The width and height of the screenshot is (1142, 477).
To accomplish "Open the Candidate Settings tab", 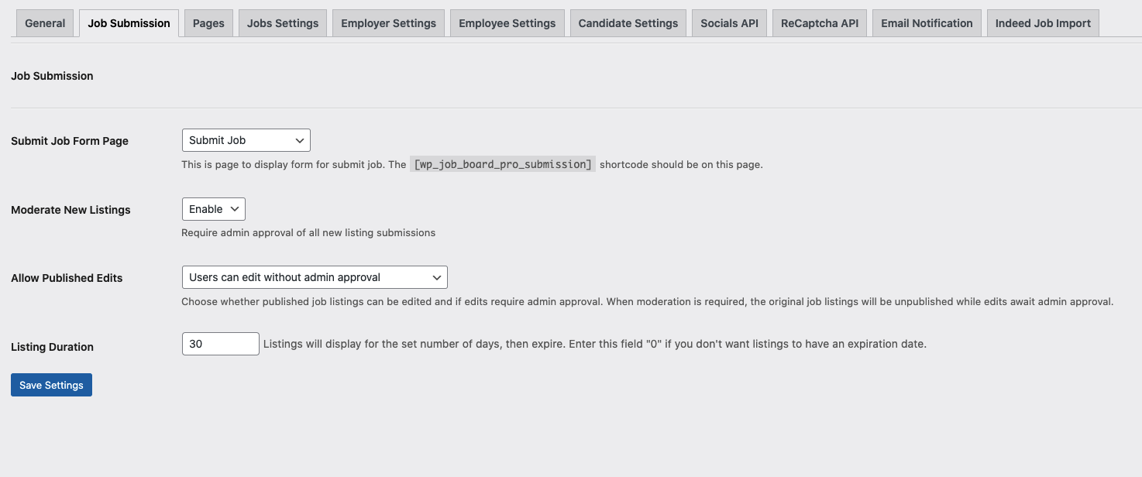I will tap(628, 23).
